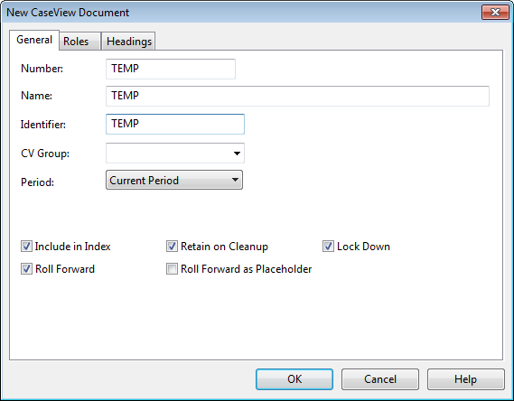The image size is (514, 401).
Task: Switch to the General tab
Action: pos(34,40)
